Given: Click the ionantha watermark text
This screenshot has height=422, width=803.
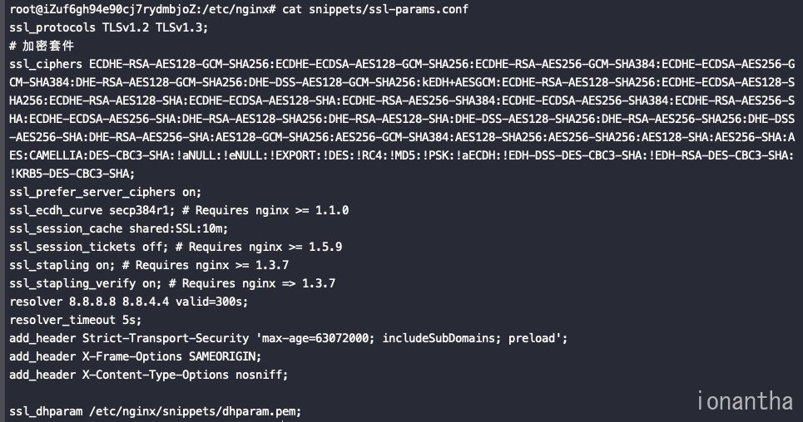Looking at the screenshot, I should click(745, 401).
